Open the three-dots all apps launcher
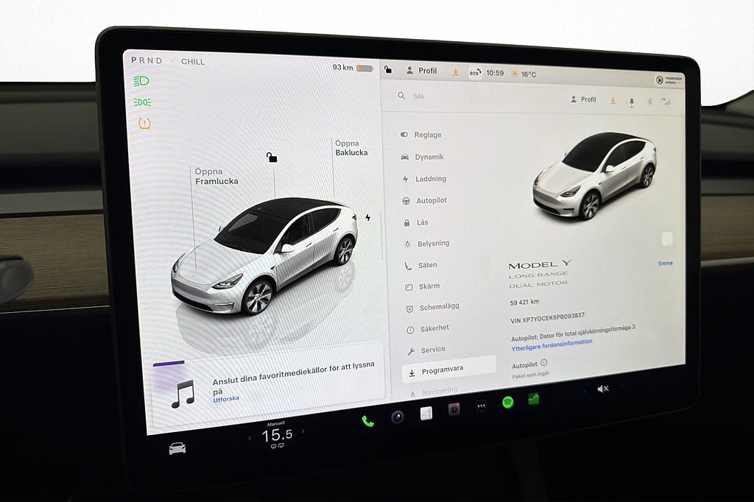754x502 pixels. tap(481, 406)
